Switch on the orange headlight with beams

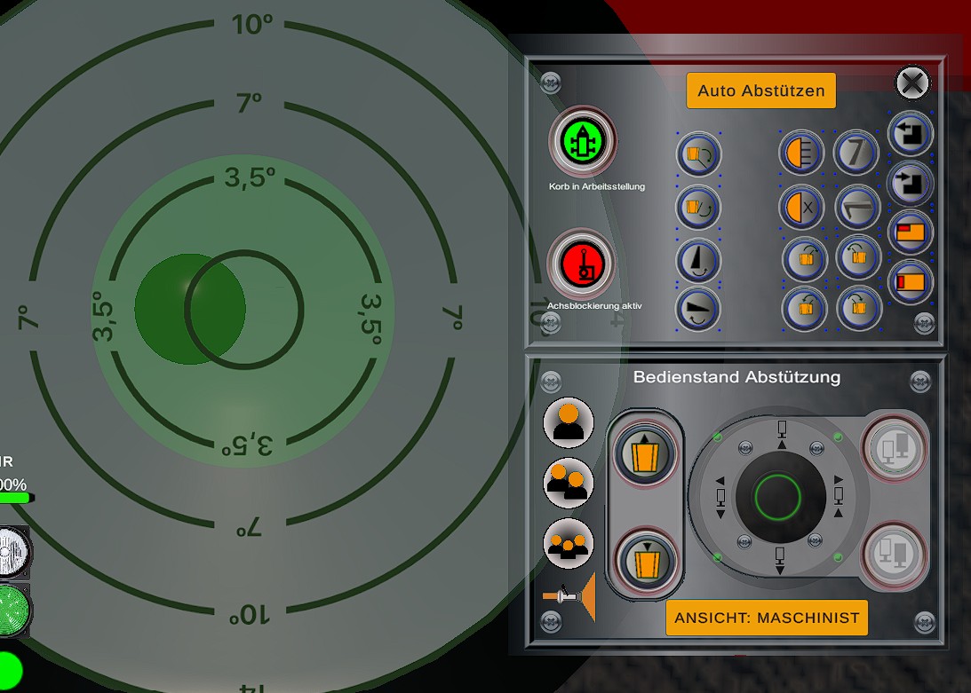pos(801,153)
